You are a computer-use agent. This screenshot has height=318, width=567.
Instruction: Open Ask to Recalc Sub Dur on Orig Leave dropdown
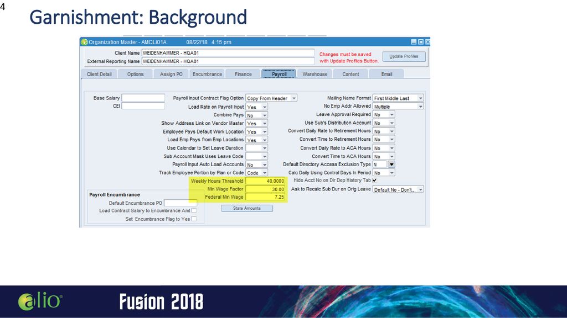(398, 189)
